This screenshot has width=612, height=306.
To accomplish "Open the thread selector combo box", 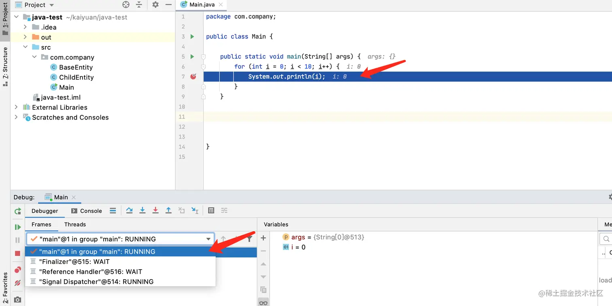I will click(120, 239).
